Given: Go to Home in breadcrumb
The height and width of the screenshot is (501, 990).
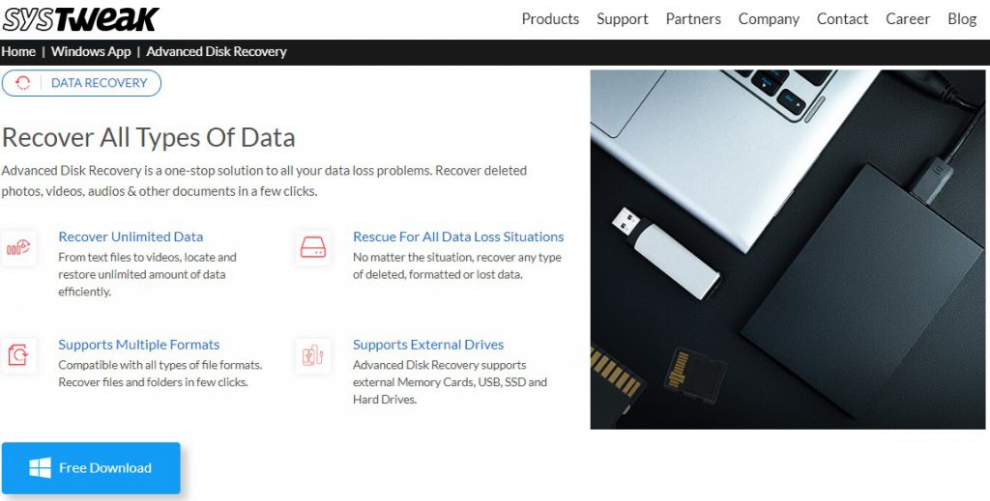Looking at the screenshot, I should click(18, 52).
